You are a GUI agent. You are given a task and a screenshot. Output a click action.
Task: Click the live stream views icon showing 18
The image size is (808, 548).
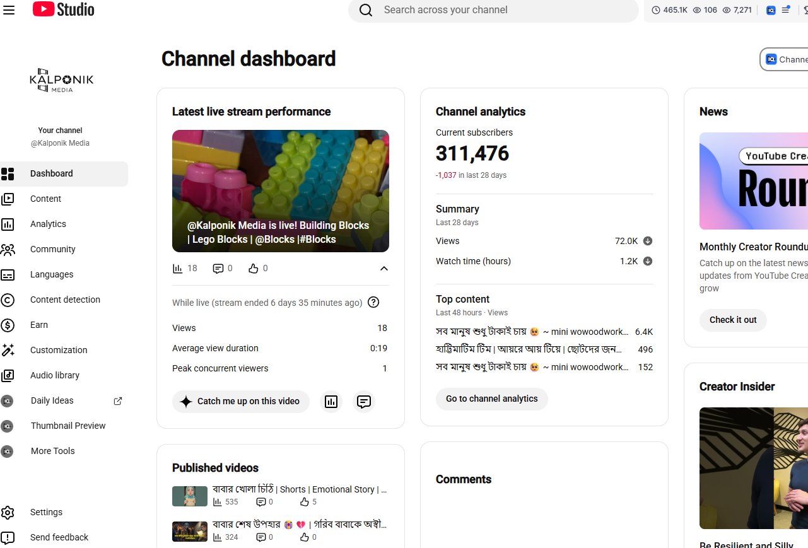click(x=177, y=269)
